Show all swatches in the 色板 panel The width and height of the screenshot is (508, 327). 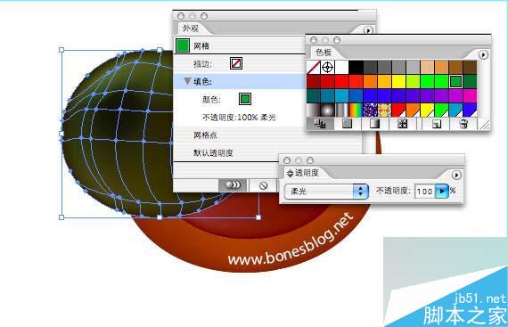pos(321,124)
